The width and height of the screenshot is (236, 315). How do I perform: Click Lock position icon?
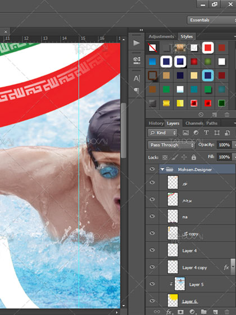pos(184,157)
